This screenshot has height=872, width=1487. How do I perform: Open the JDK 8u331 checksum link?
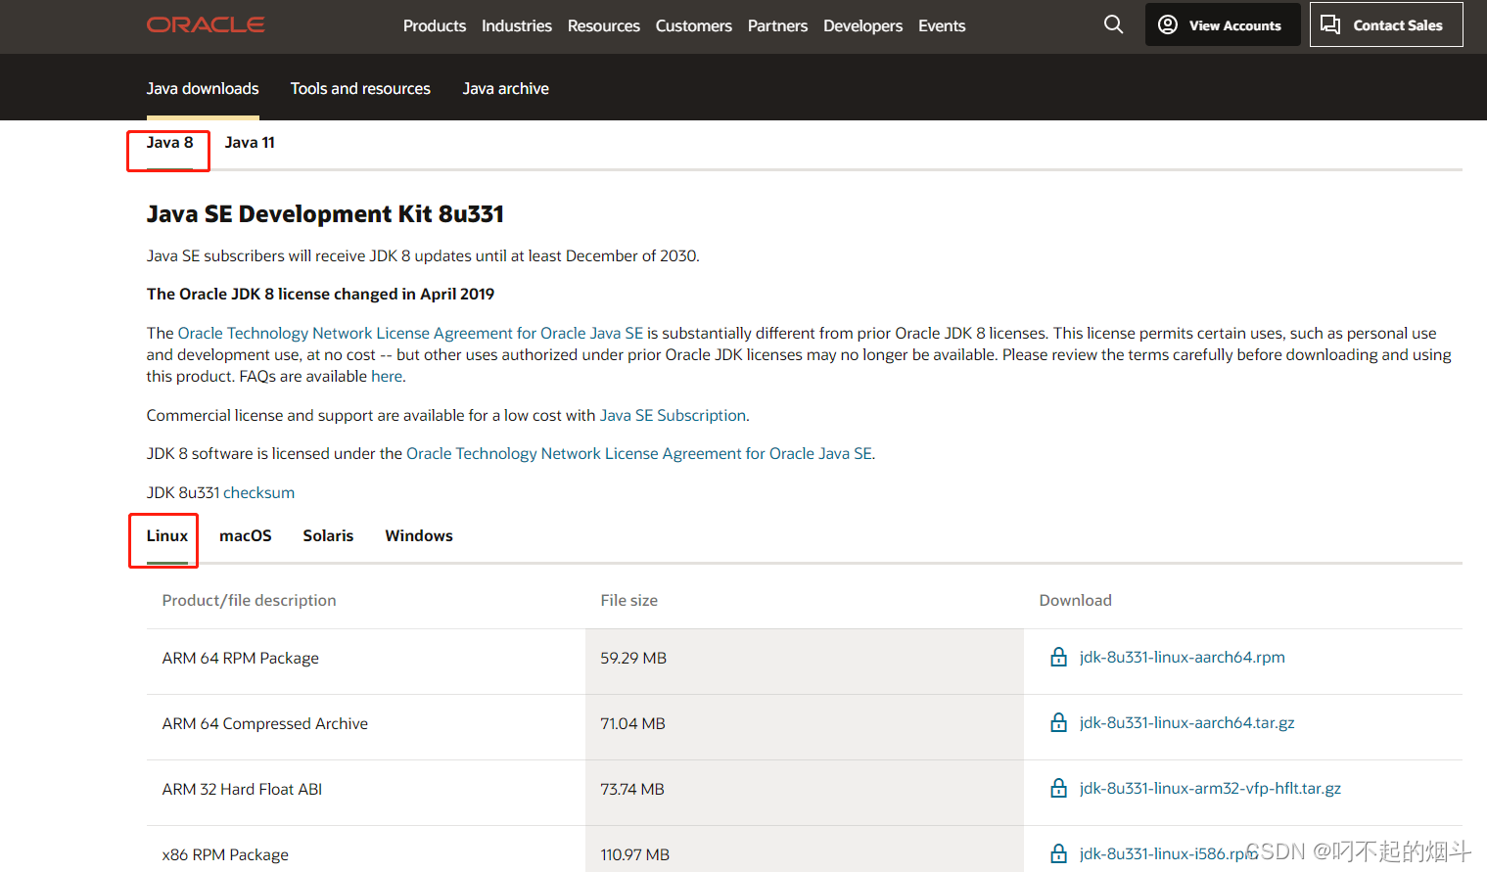(258, 492)
